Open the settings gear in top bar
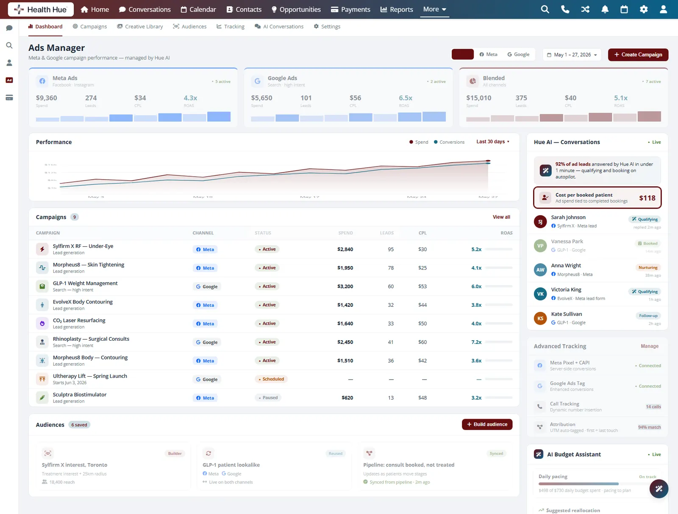The height and width of the screenshot is (514, 678). (644, 9)
